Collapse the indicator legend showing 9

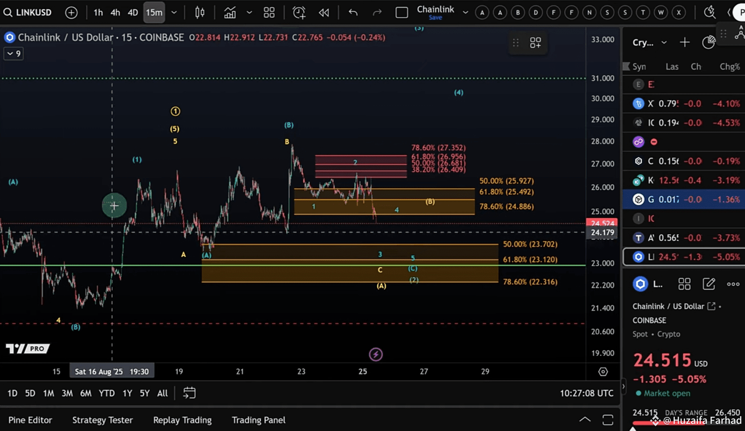14,53
